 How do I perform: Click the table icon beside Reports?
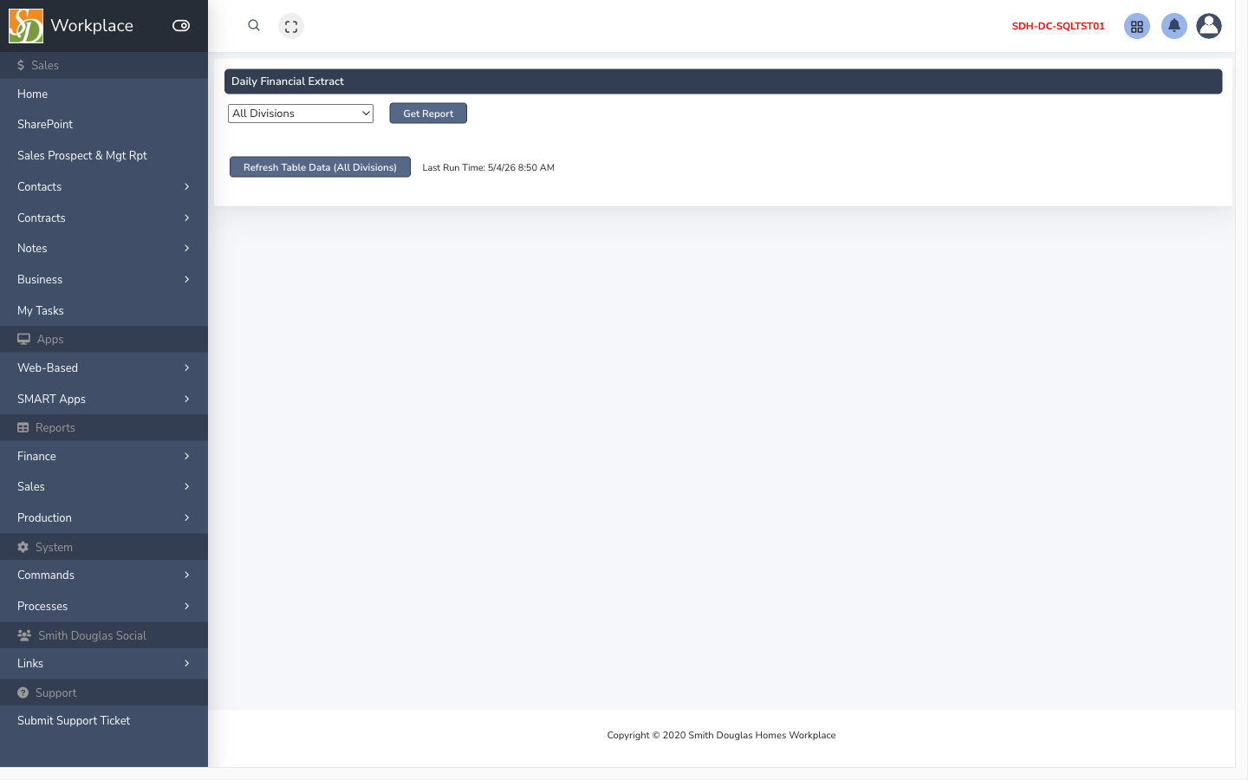[23, 427]
